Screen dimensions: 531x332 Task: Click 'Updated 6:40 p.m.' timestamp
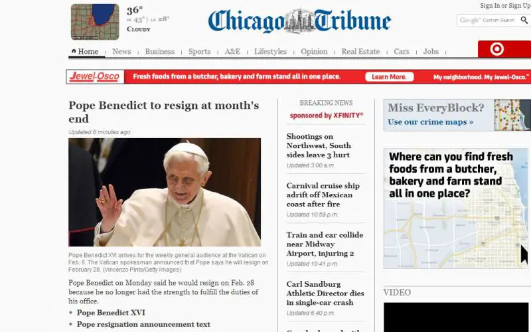310,313
